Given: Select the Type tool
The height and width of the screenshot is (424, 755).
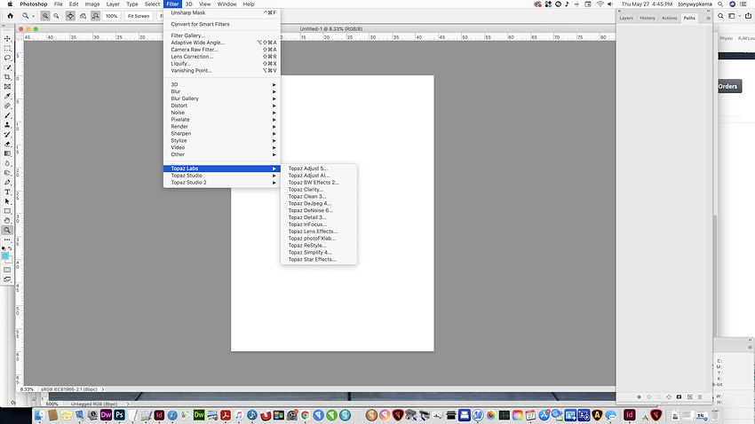Looking at the screenshot, I should point(7,192).
